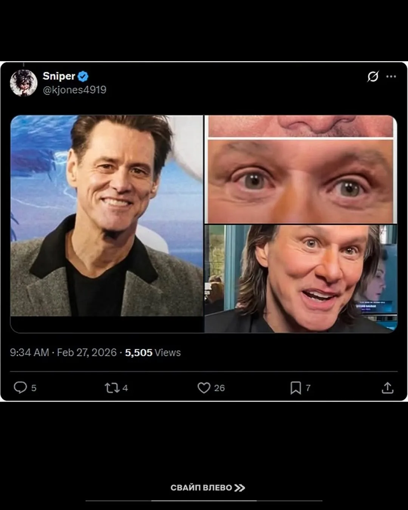Viewport: 408px width, 510px height.
Task: Click the share upload arrow icon
Action: pos(387,388)
